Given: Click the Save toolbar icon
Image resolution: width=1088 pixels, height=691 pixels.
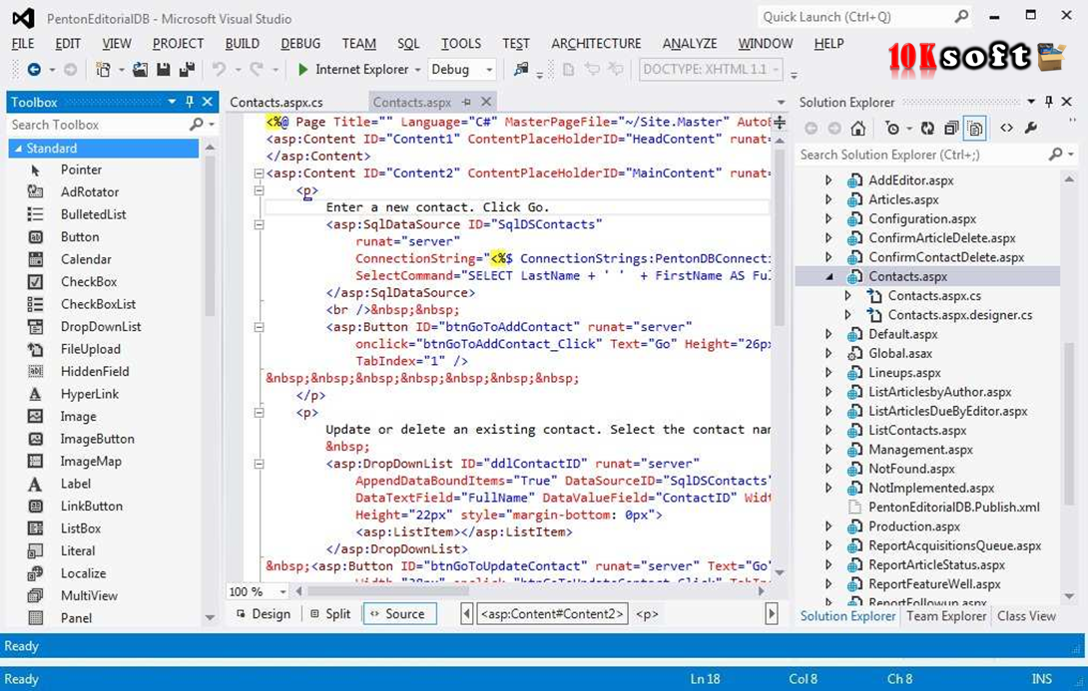Looking at the screenshot, I should (x=164, y=70).
